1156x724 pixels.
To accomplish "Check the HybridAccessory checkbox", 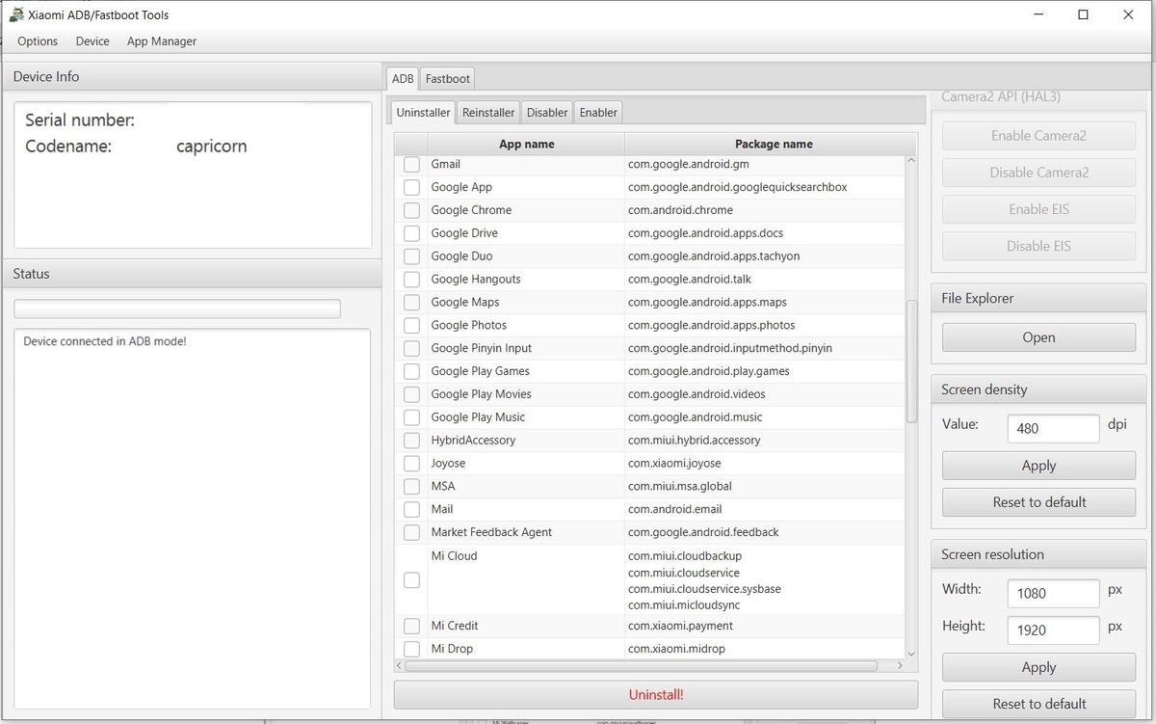I will (x=411, y=441).
